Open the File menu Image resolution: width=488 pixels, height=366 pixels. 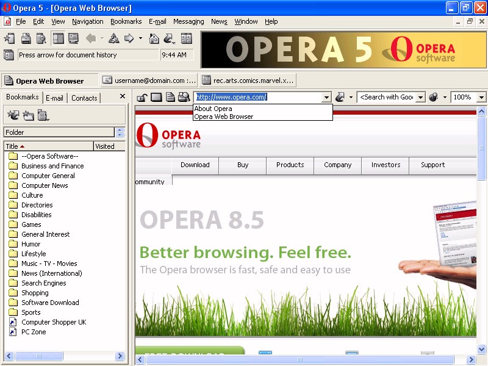pyautogui.click(x=21, y=21)
